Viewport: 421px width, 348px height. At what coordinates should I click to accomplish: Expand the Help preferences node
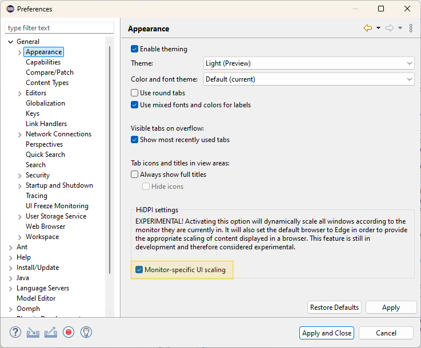click(10, 258)
